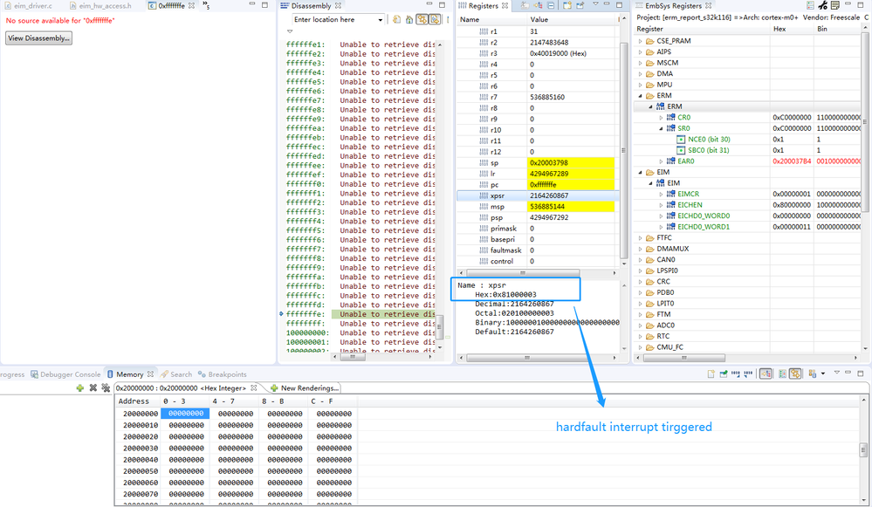Show the hidden editor tabs list
Image resolution: width=872 pixels, height=507 pixels.
(x=206, y=5)
